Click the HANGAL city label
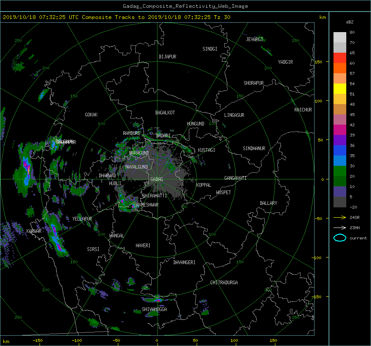The image size is (371, 346). coord(116,236)
